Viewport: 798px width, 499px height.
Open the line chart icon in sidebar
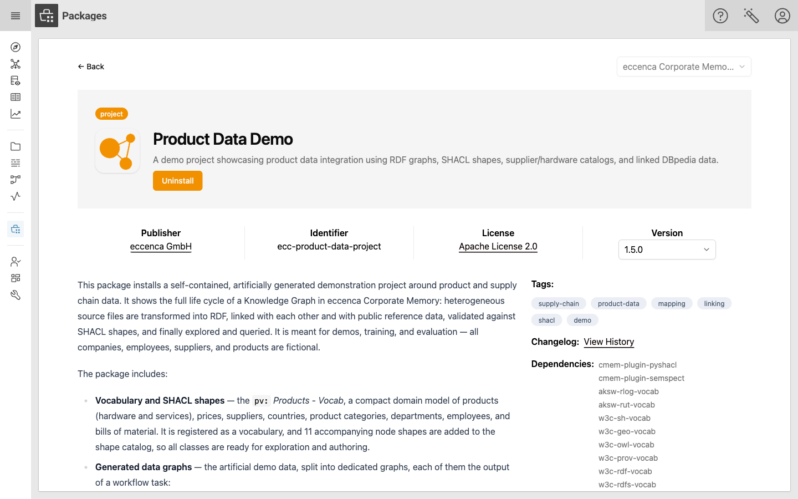[x=16, y=114]
